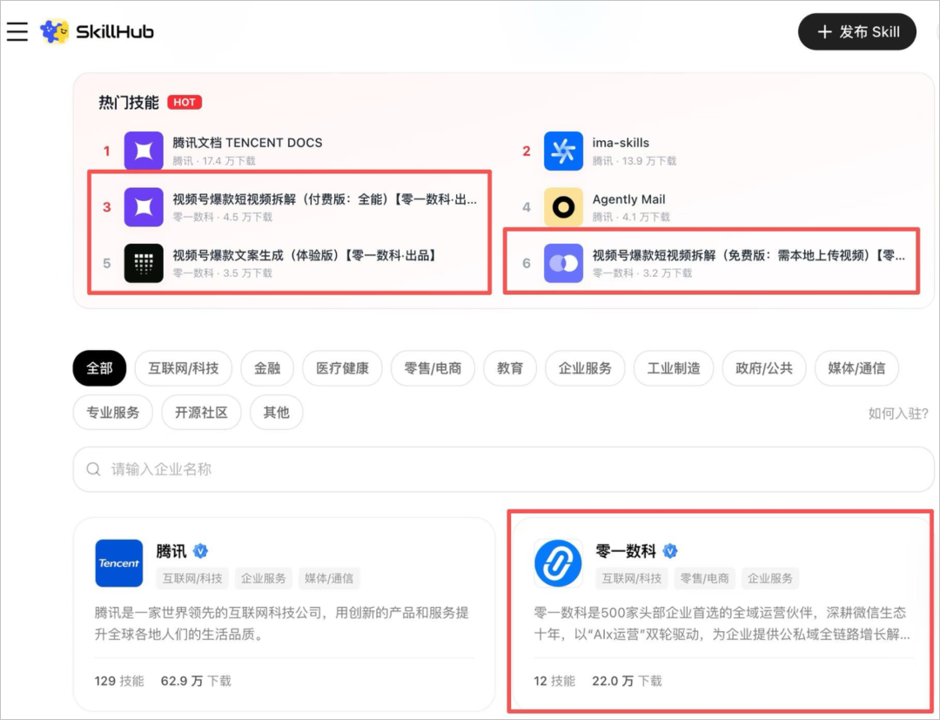This screenshot has width=940, height=720.
Task: Select the 零售/电商 category filter
Action: pos(433,368)
